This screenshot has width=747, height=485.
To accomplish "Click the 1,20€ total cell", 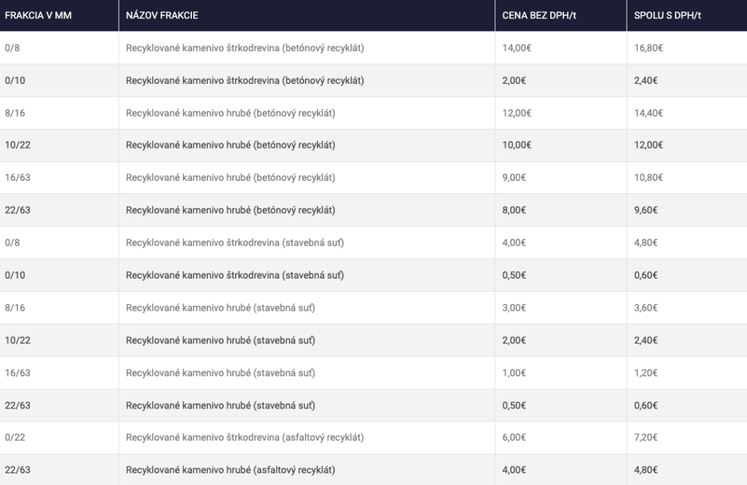I will [x=687, y=373].
